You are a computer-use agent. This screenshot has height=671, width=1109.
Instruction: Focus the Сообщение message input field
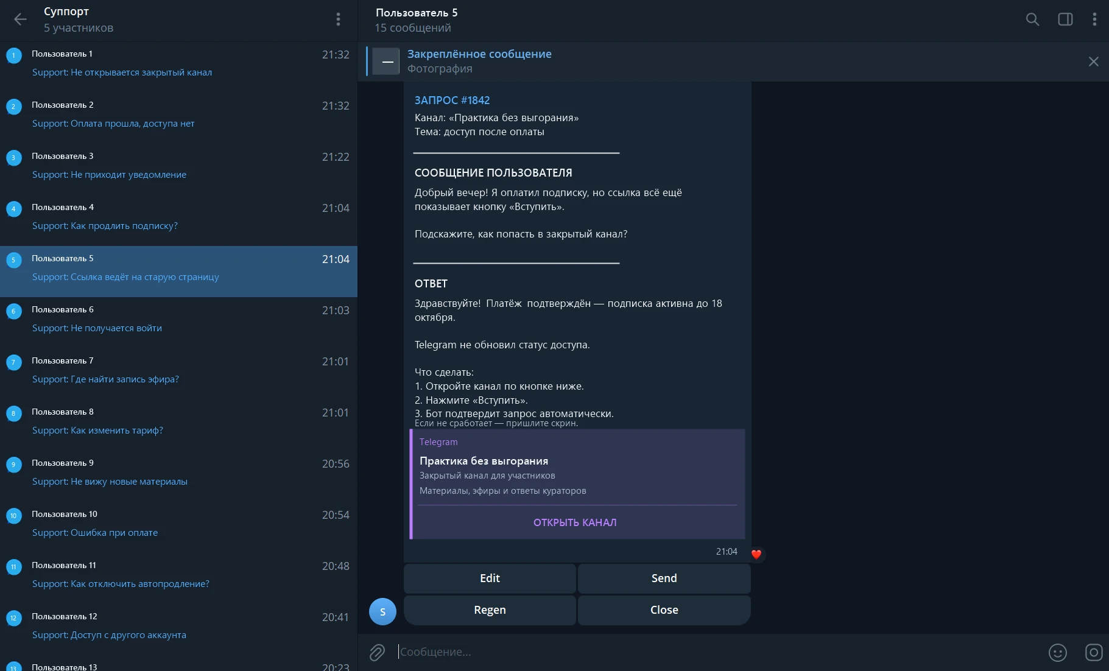coord(719,652)
